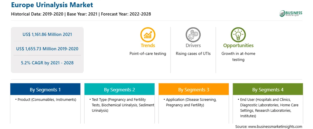Screen dimensions: 313x129
Task: Click the Trends chart icon
Action: [148, 34]
